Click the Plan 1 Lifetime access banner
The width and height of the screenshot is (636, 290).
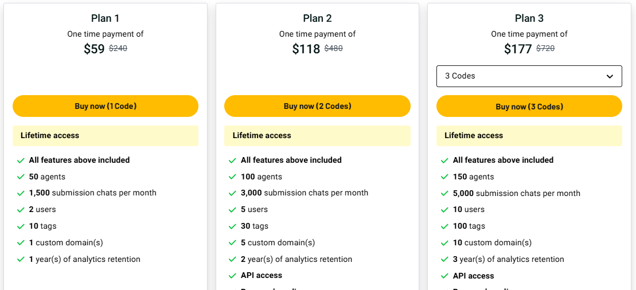click(x=106, y=136)
